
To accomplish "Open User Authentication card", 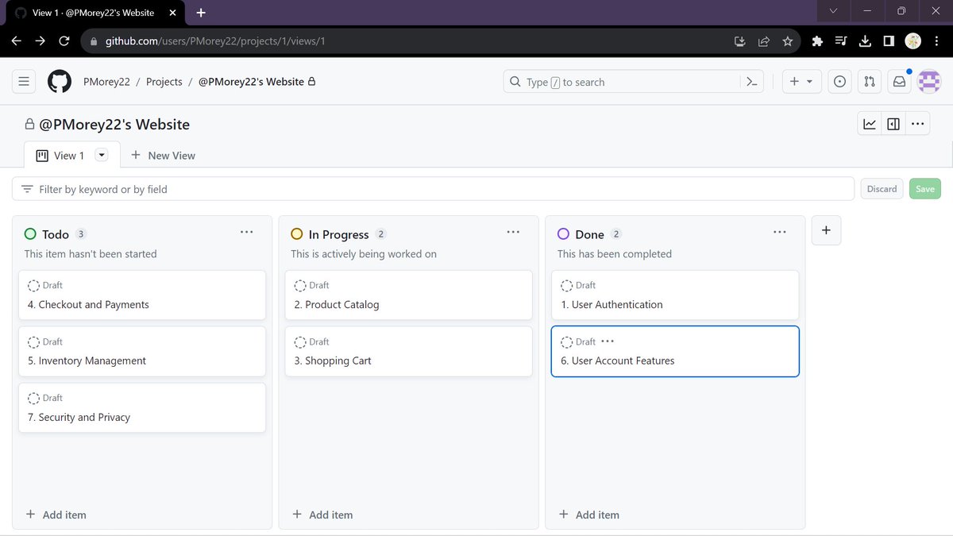I will tap(675, 295).
